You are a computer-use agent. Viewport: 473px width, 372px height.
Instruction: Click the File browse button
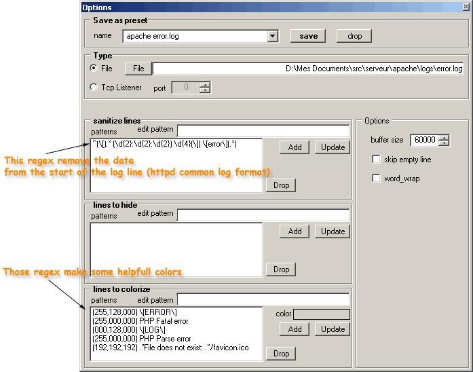click(x=138, y=69)
